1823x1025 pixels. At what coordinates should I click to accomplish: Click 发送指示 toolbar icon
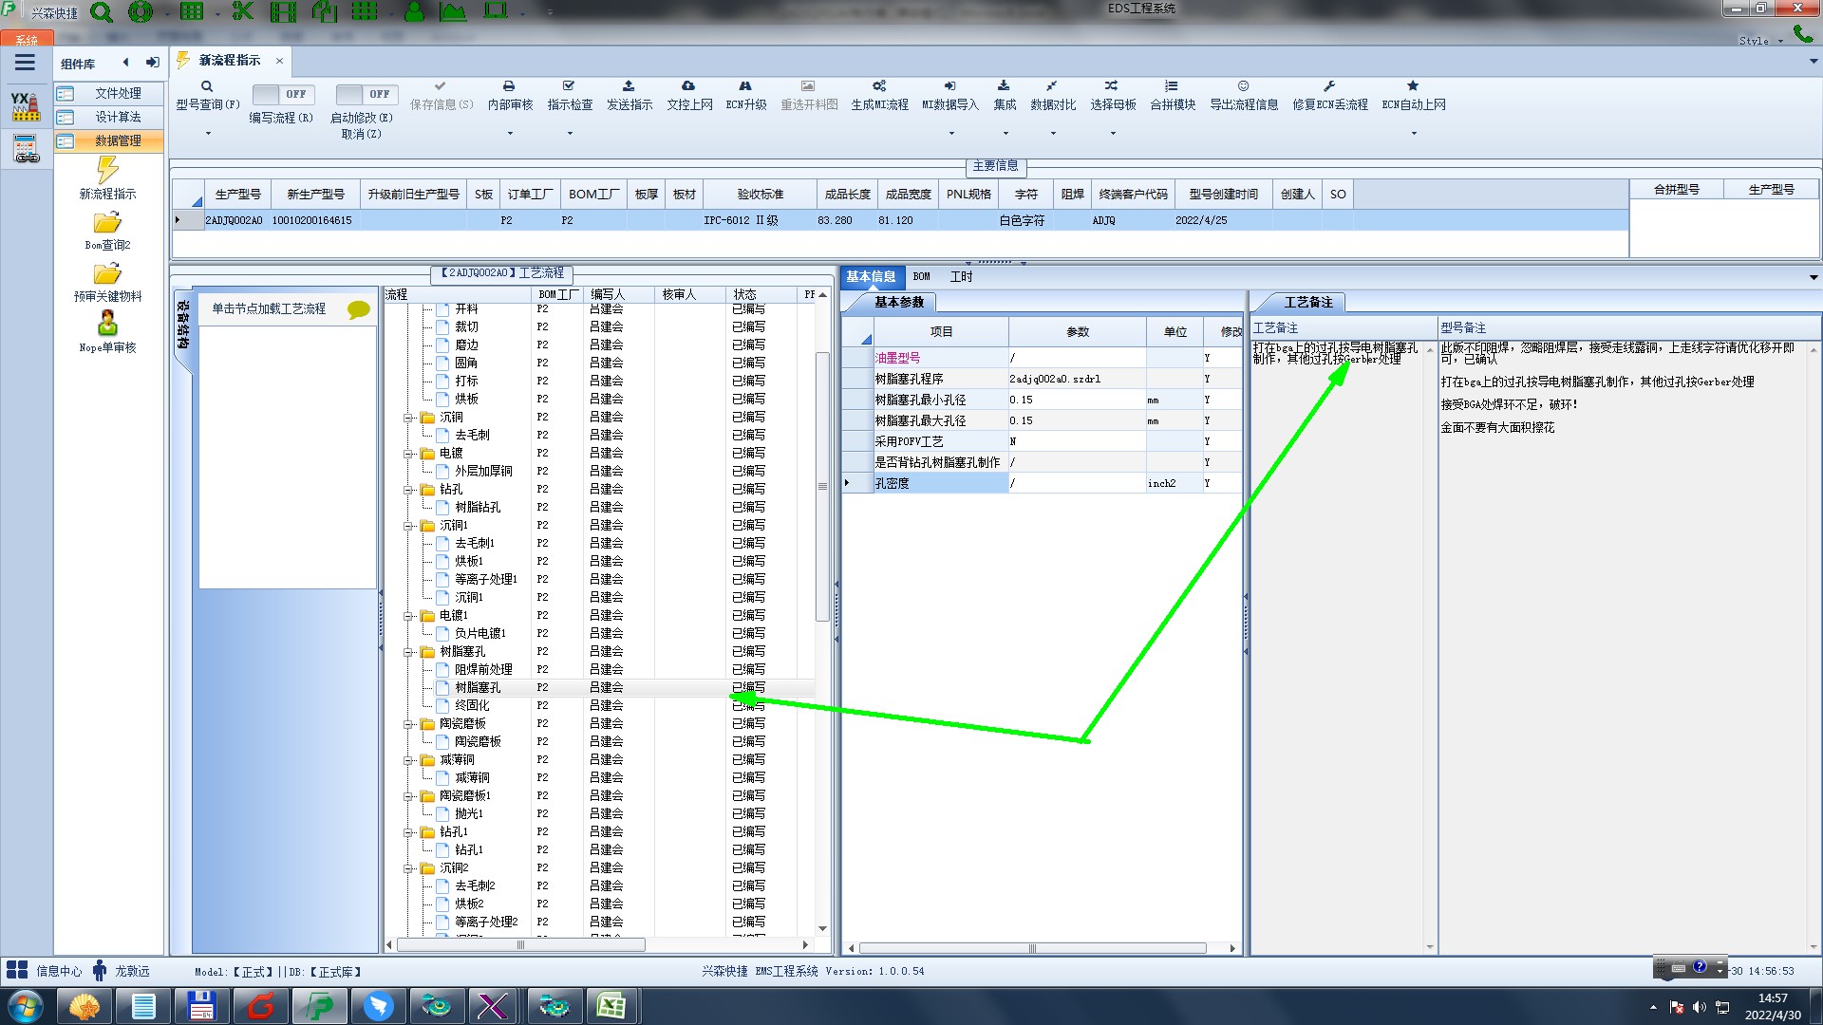pyautogui.click(x=629, y=86)
